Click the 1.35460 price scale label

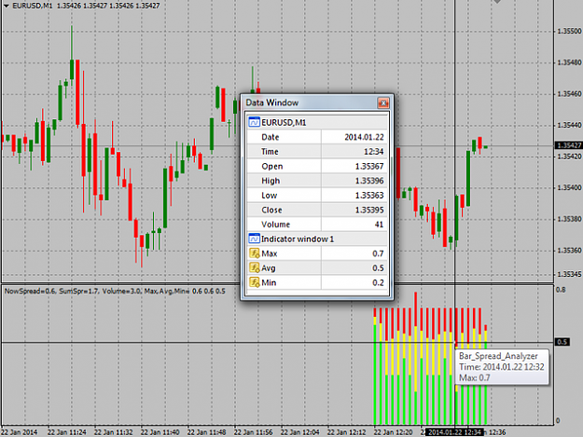click(569, 93)
